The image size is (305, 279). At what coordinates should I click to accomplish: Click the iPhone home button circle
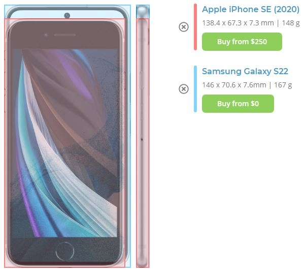click(65, 251)
